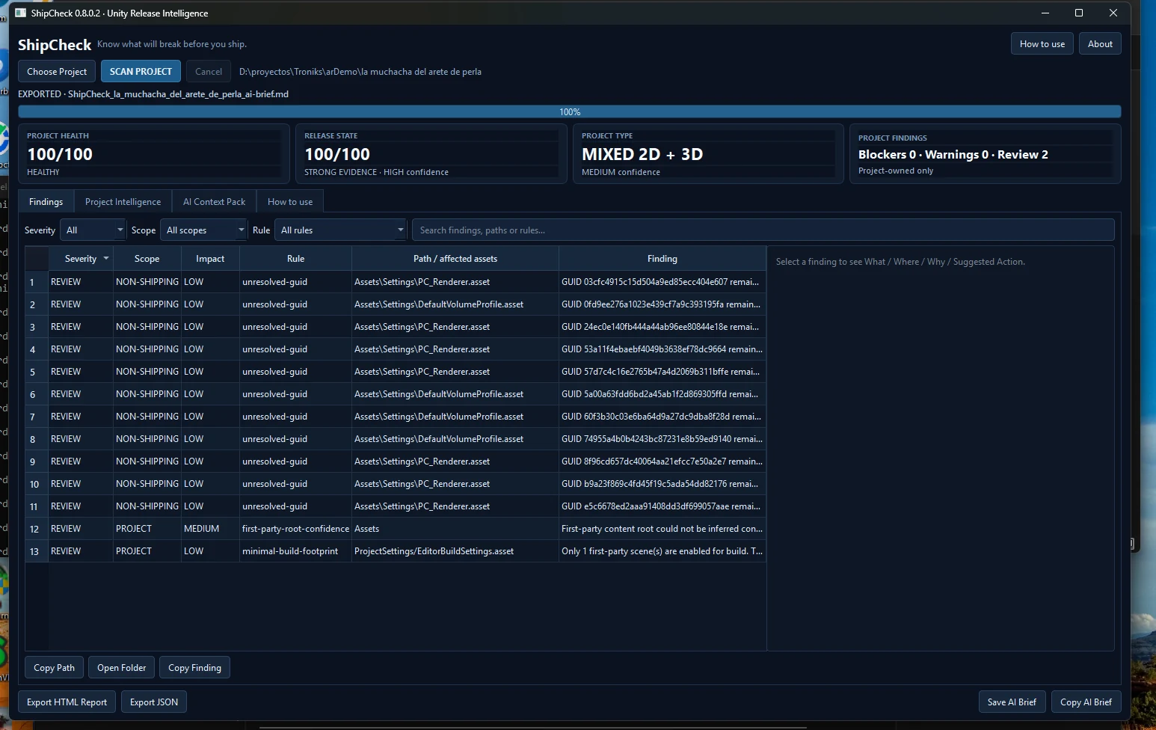Select finding GUID 60f3b30c03e6ba64d9a27dc9dba8f28d
Viewport: 1156px width, 730px height.
[661, 417]
